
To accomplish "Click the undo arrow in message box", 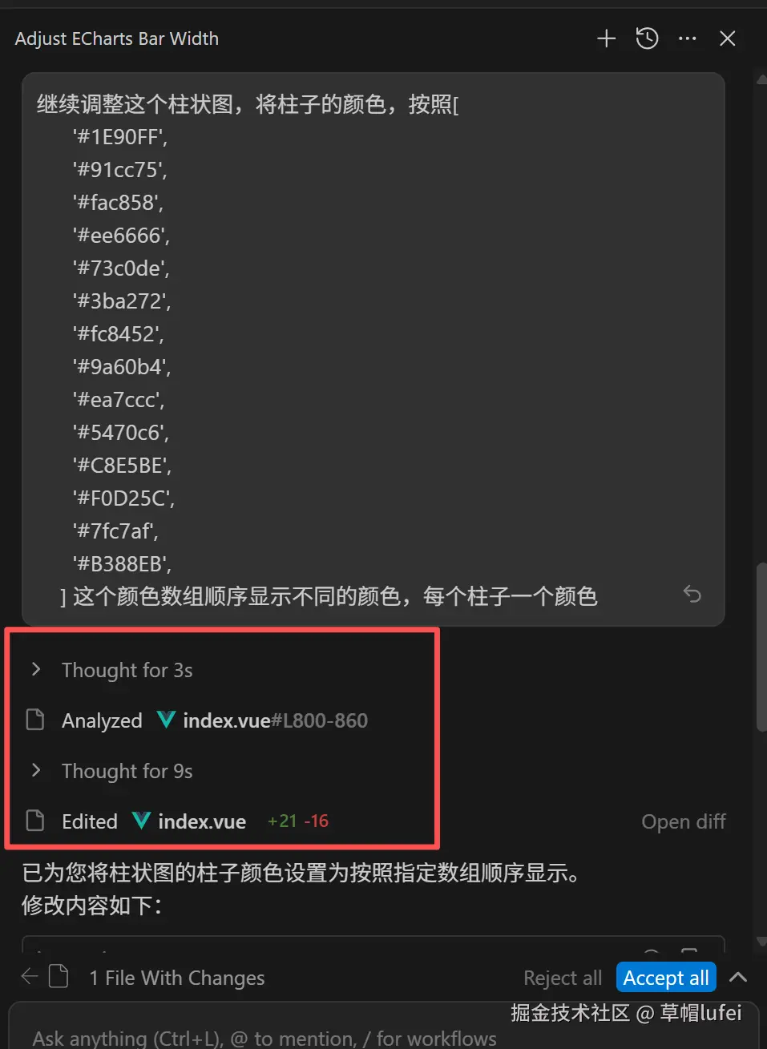I will pos(692,595).
